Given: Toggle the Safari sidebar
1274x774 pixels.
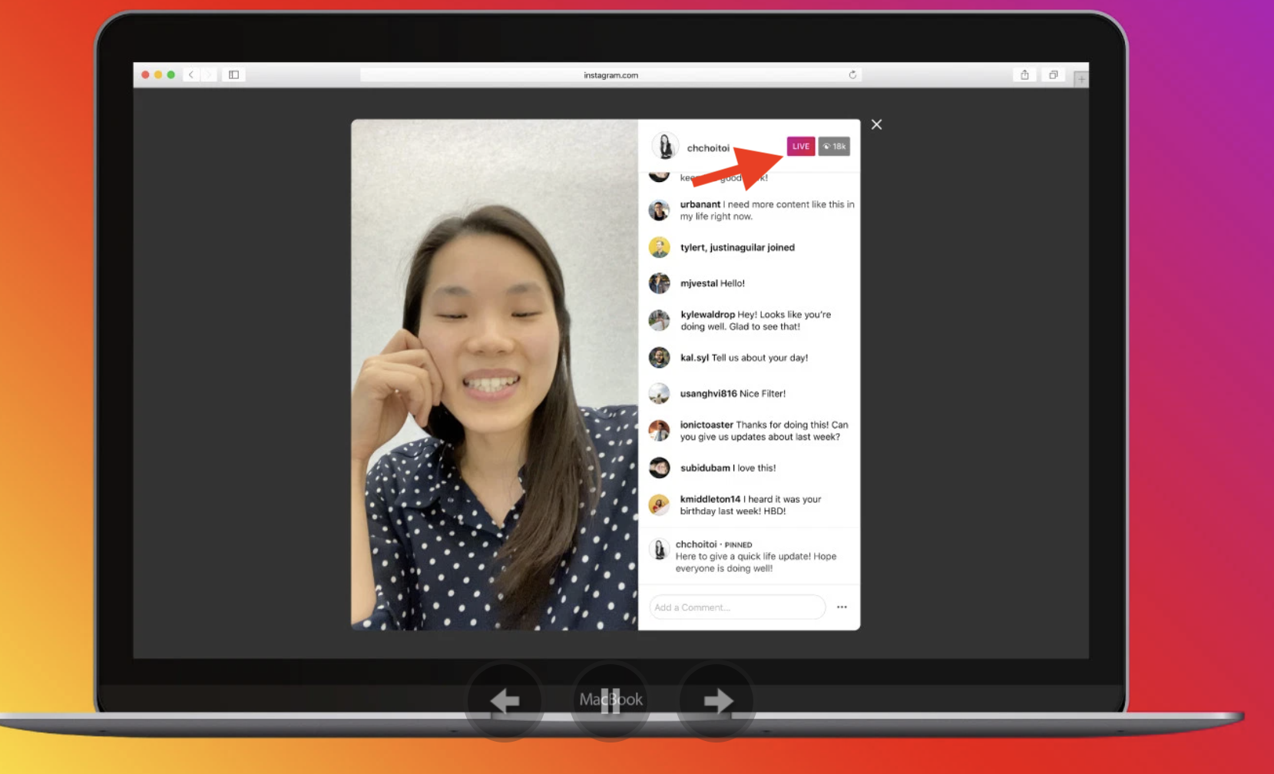Looking at the screenshot, I should (x=234, y=74).
